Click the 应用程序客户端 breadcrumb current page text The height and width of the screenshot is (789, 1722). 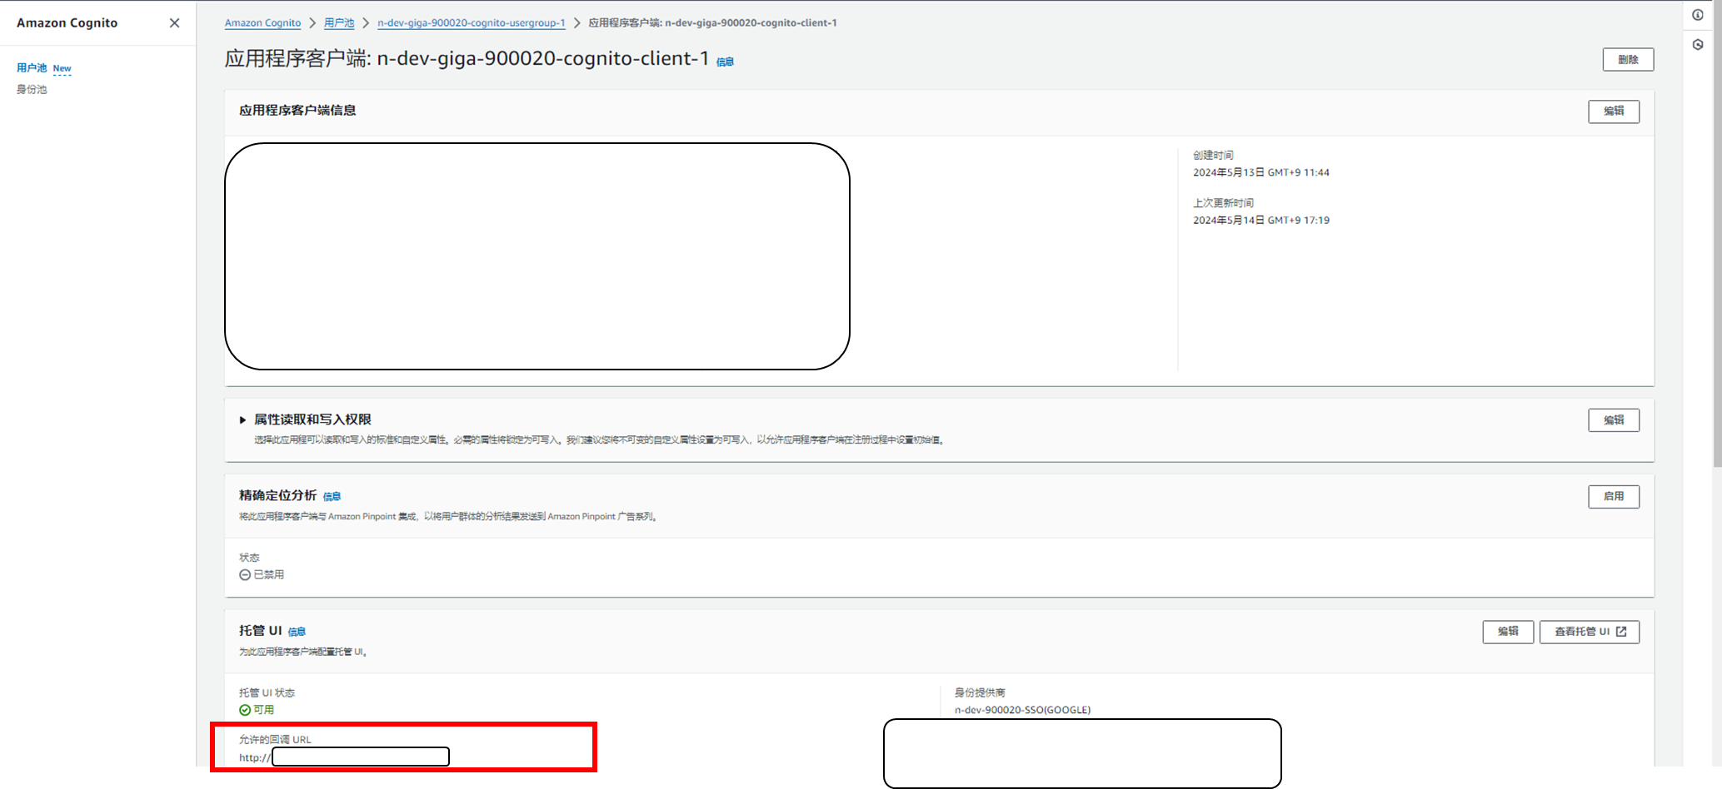[x=712, y=23]
